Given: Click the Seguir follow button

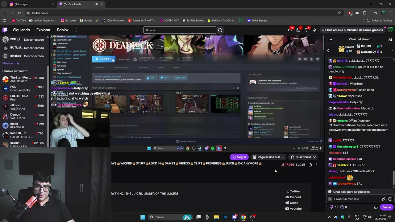Looking at the screenshot, I should tap(239, 157).
